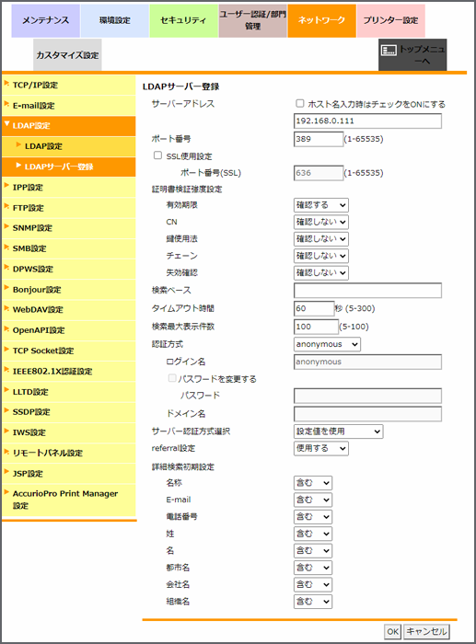The width and height of the screenshot is (476, 644).
Task: Open the referral設定 dropdown
Action: [321, 448]
